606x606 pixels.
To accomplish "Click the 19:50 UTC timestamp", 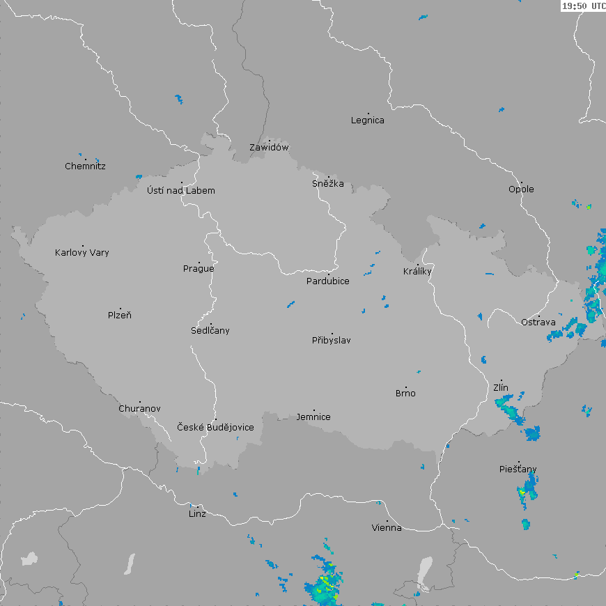I will (583, 6).
